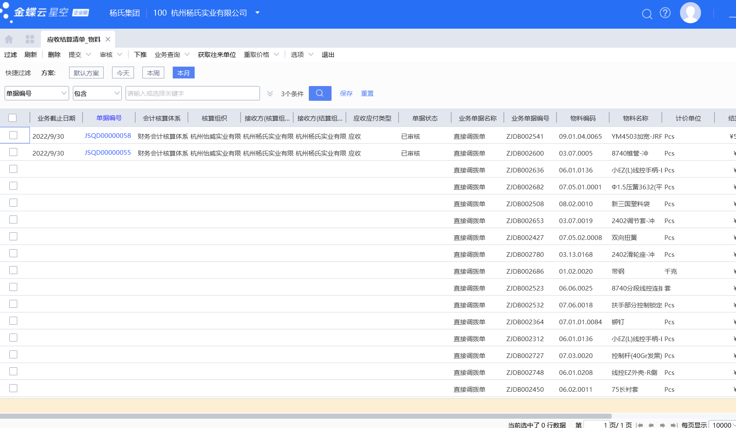Viewport: 736px width, 428px height.
Task: Check the row with ZJDB002427
Action: [13, 236]
